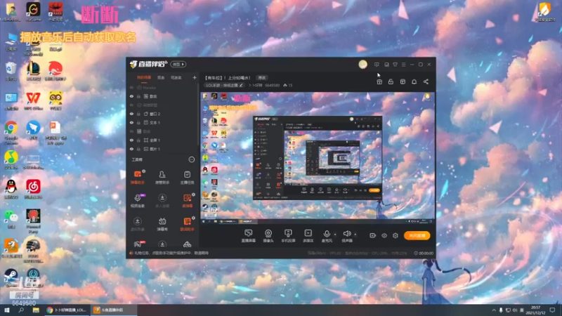Open the 弹幕秀 danmaku show tool

pos(162,223)
